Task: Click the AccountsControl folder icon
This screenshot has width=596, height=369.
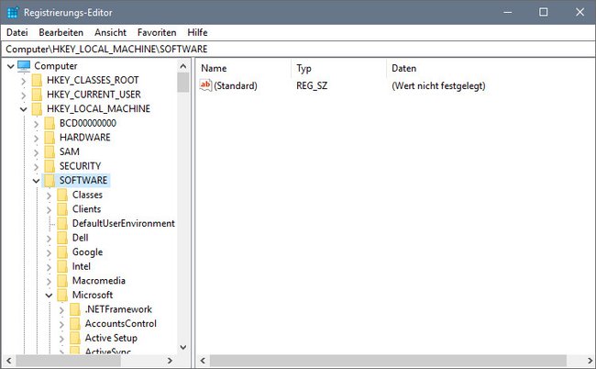Action: (75, 324)
